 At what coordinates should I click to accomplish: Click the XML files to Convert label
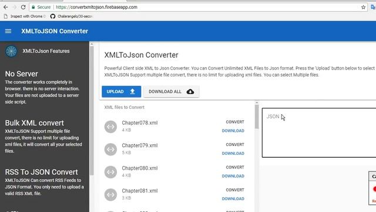(124, 107)
